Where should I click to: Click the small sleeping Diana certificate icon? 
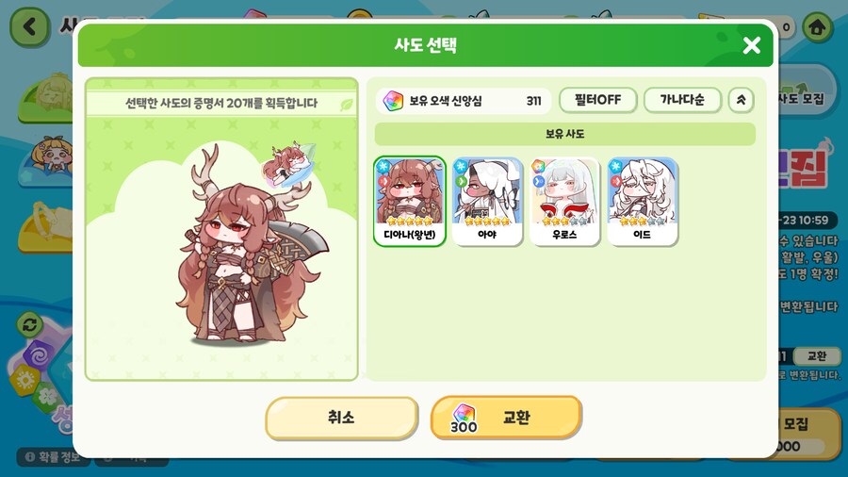pyautogui.click(x=289, y=164)
